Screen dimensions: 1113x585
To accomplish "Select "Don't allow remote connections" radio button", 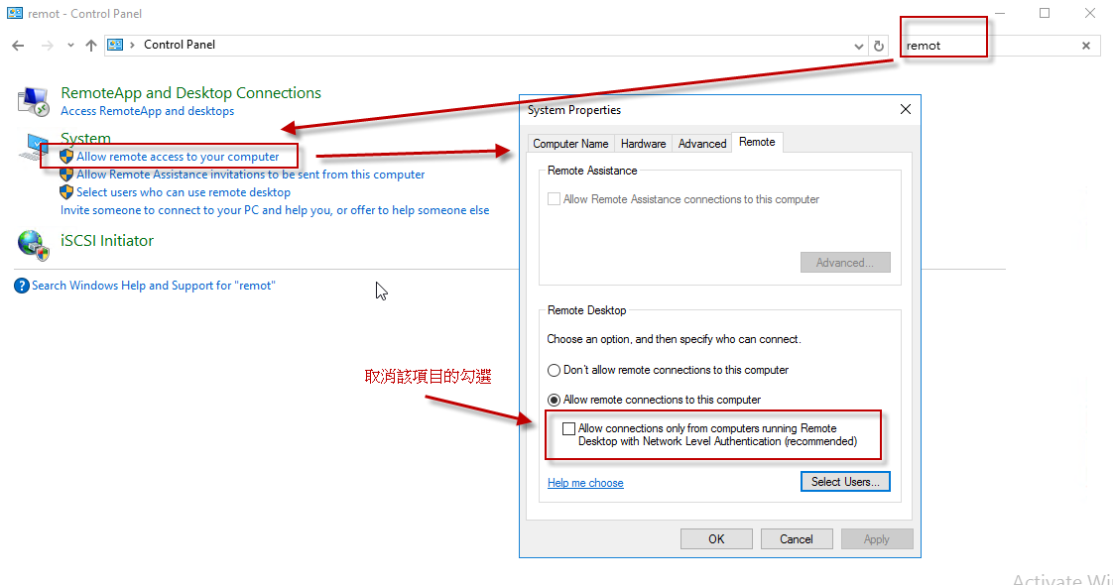I will tap(555, 370).
